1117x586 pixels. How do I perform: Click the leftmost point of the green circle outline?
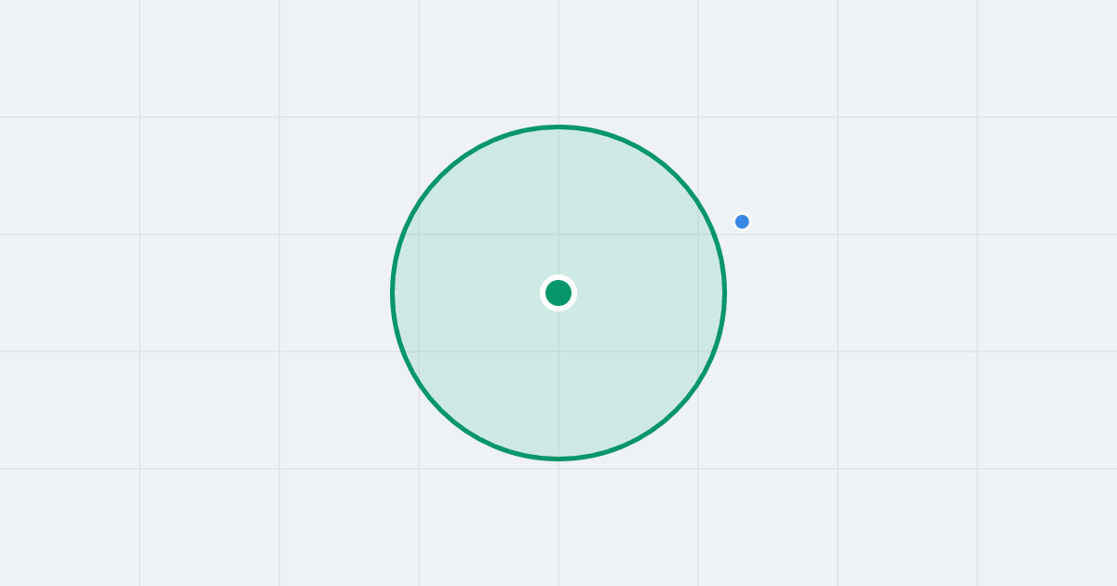tap(393, 293)
